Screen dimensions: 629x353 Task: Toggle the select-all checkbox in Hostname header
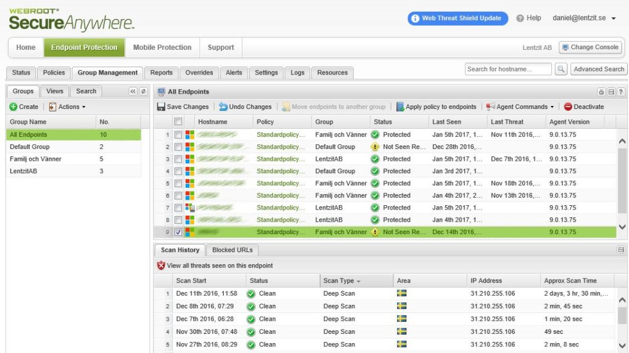[x=178, y=121]
